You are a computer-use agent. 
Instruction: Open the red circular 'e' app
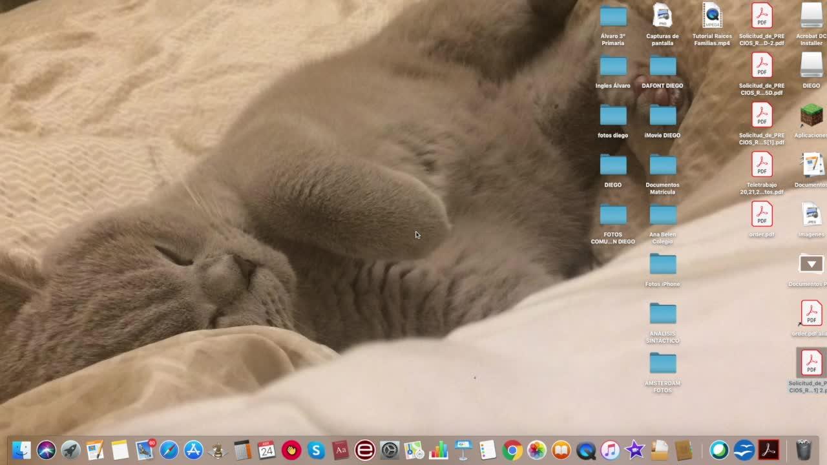point(365,449)
